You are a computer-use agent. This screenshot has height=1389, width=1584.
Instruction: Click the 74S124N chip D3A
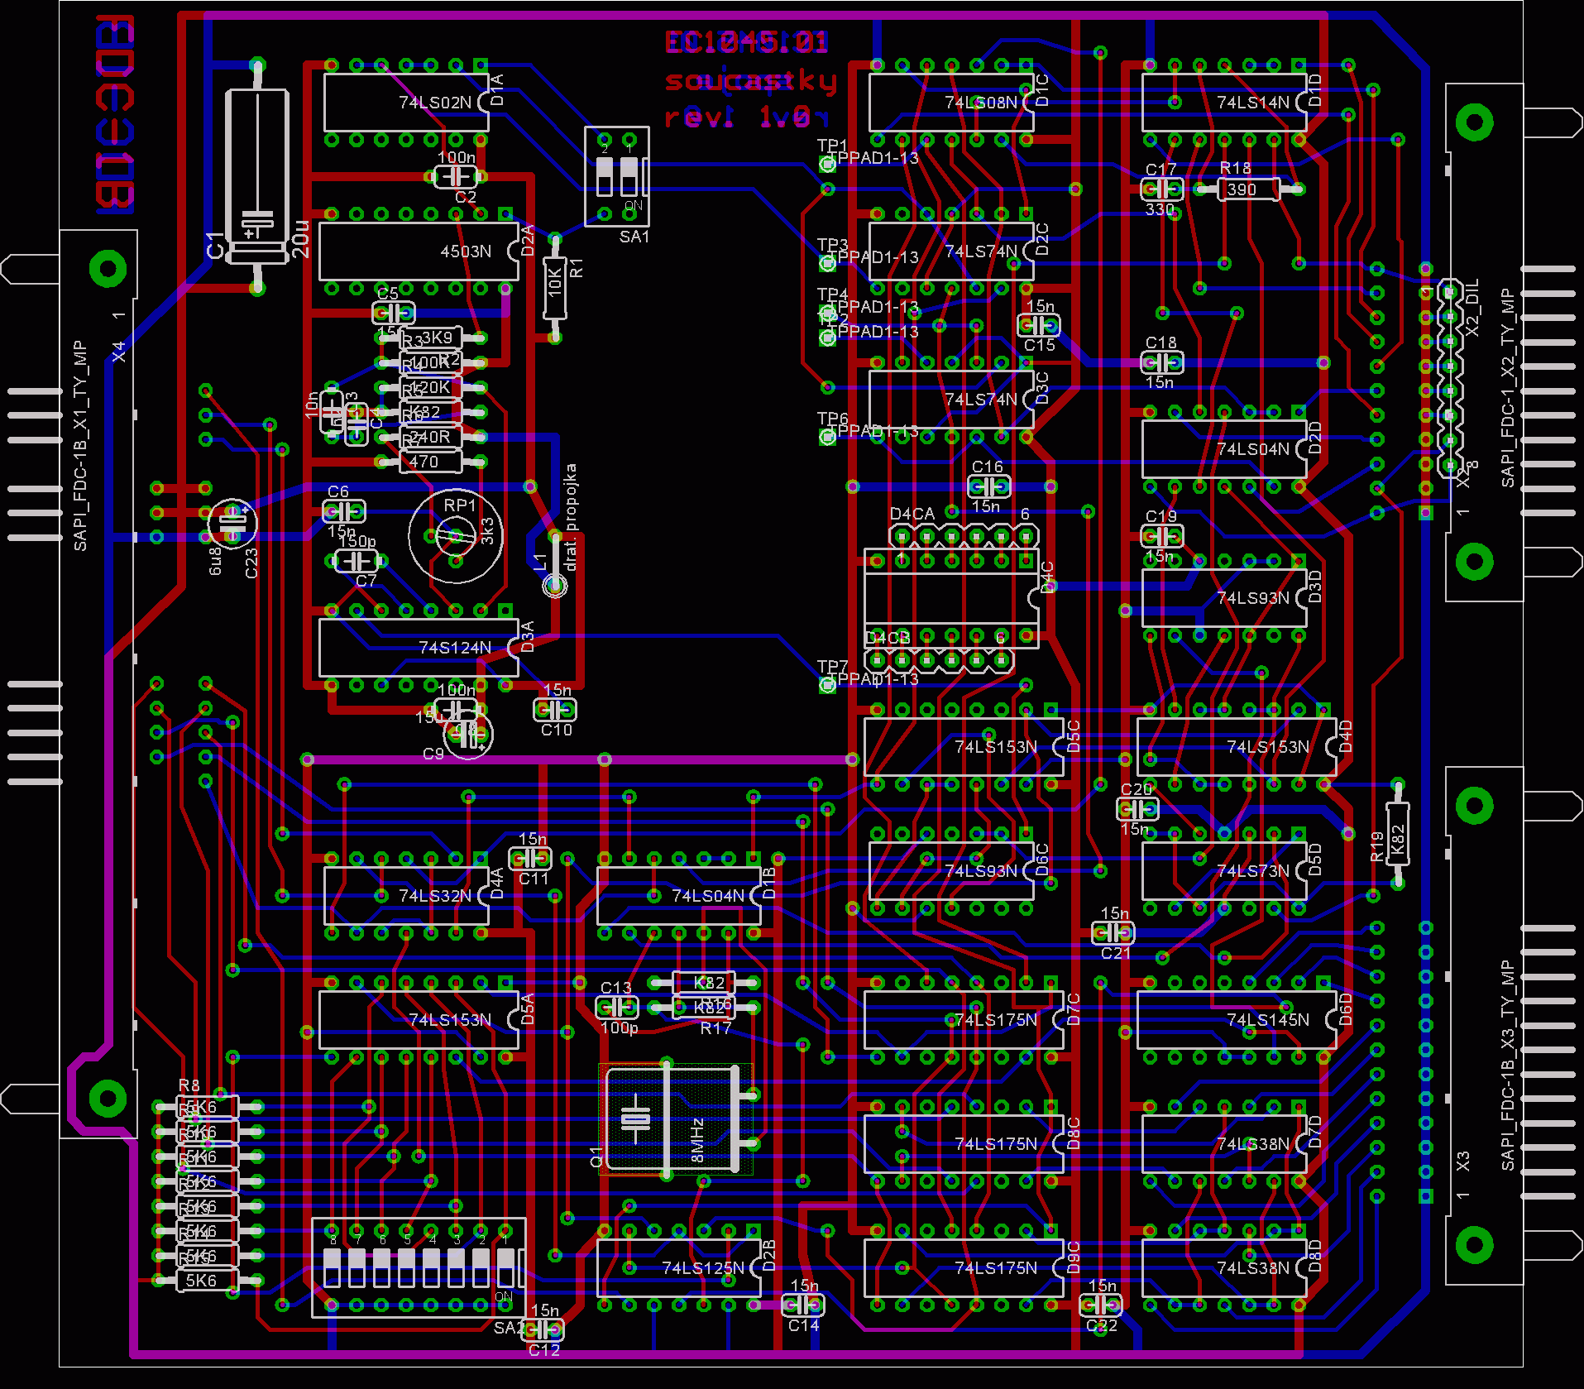418,647
